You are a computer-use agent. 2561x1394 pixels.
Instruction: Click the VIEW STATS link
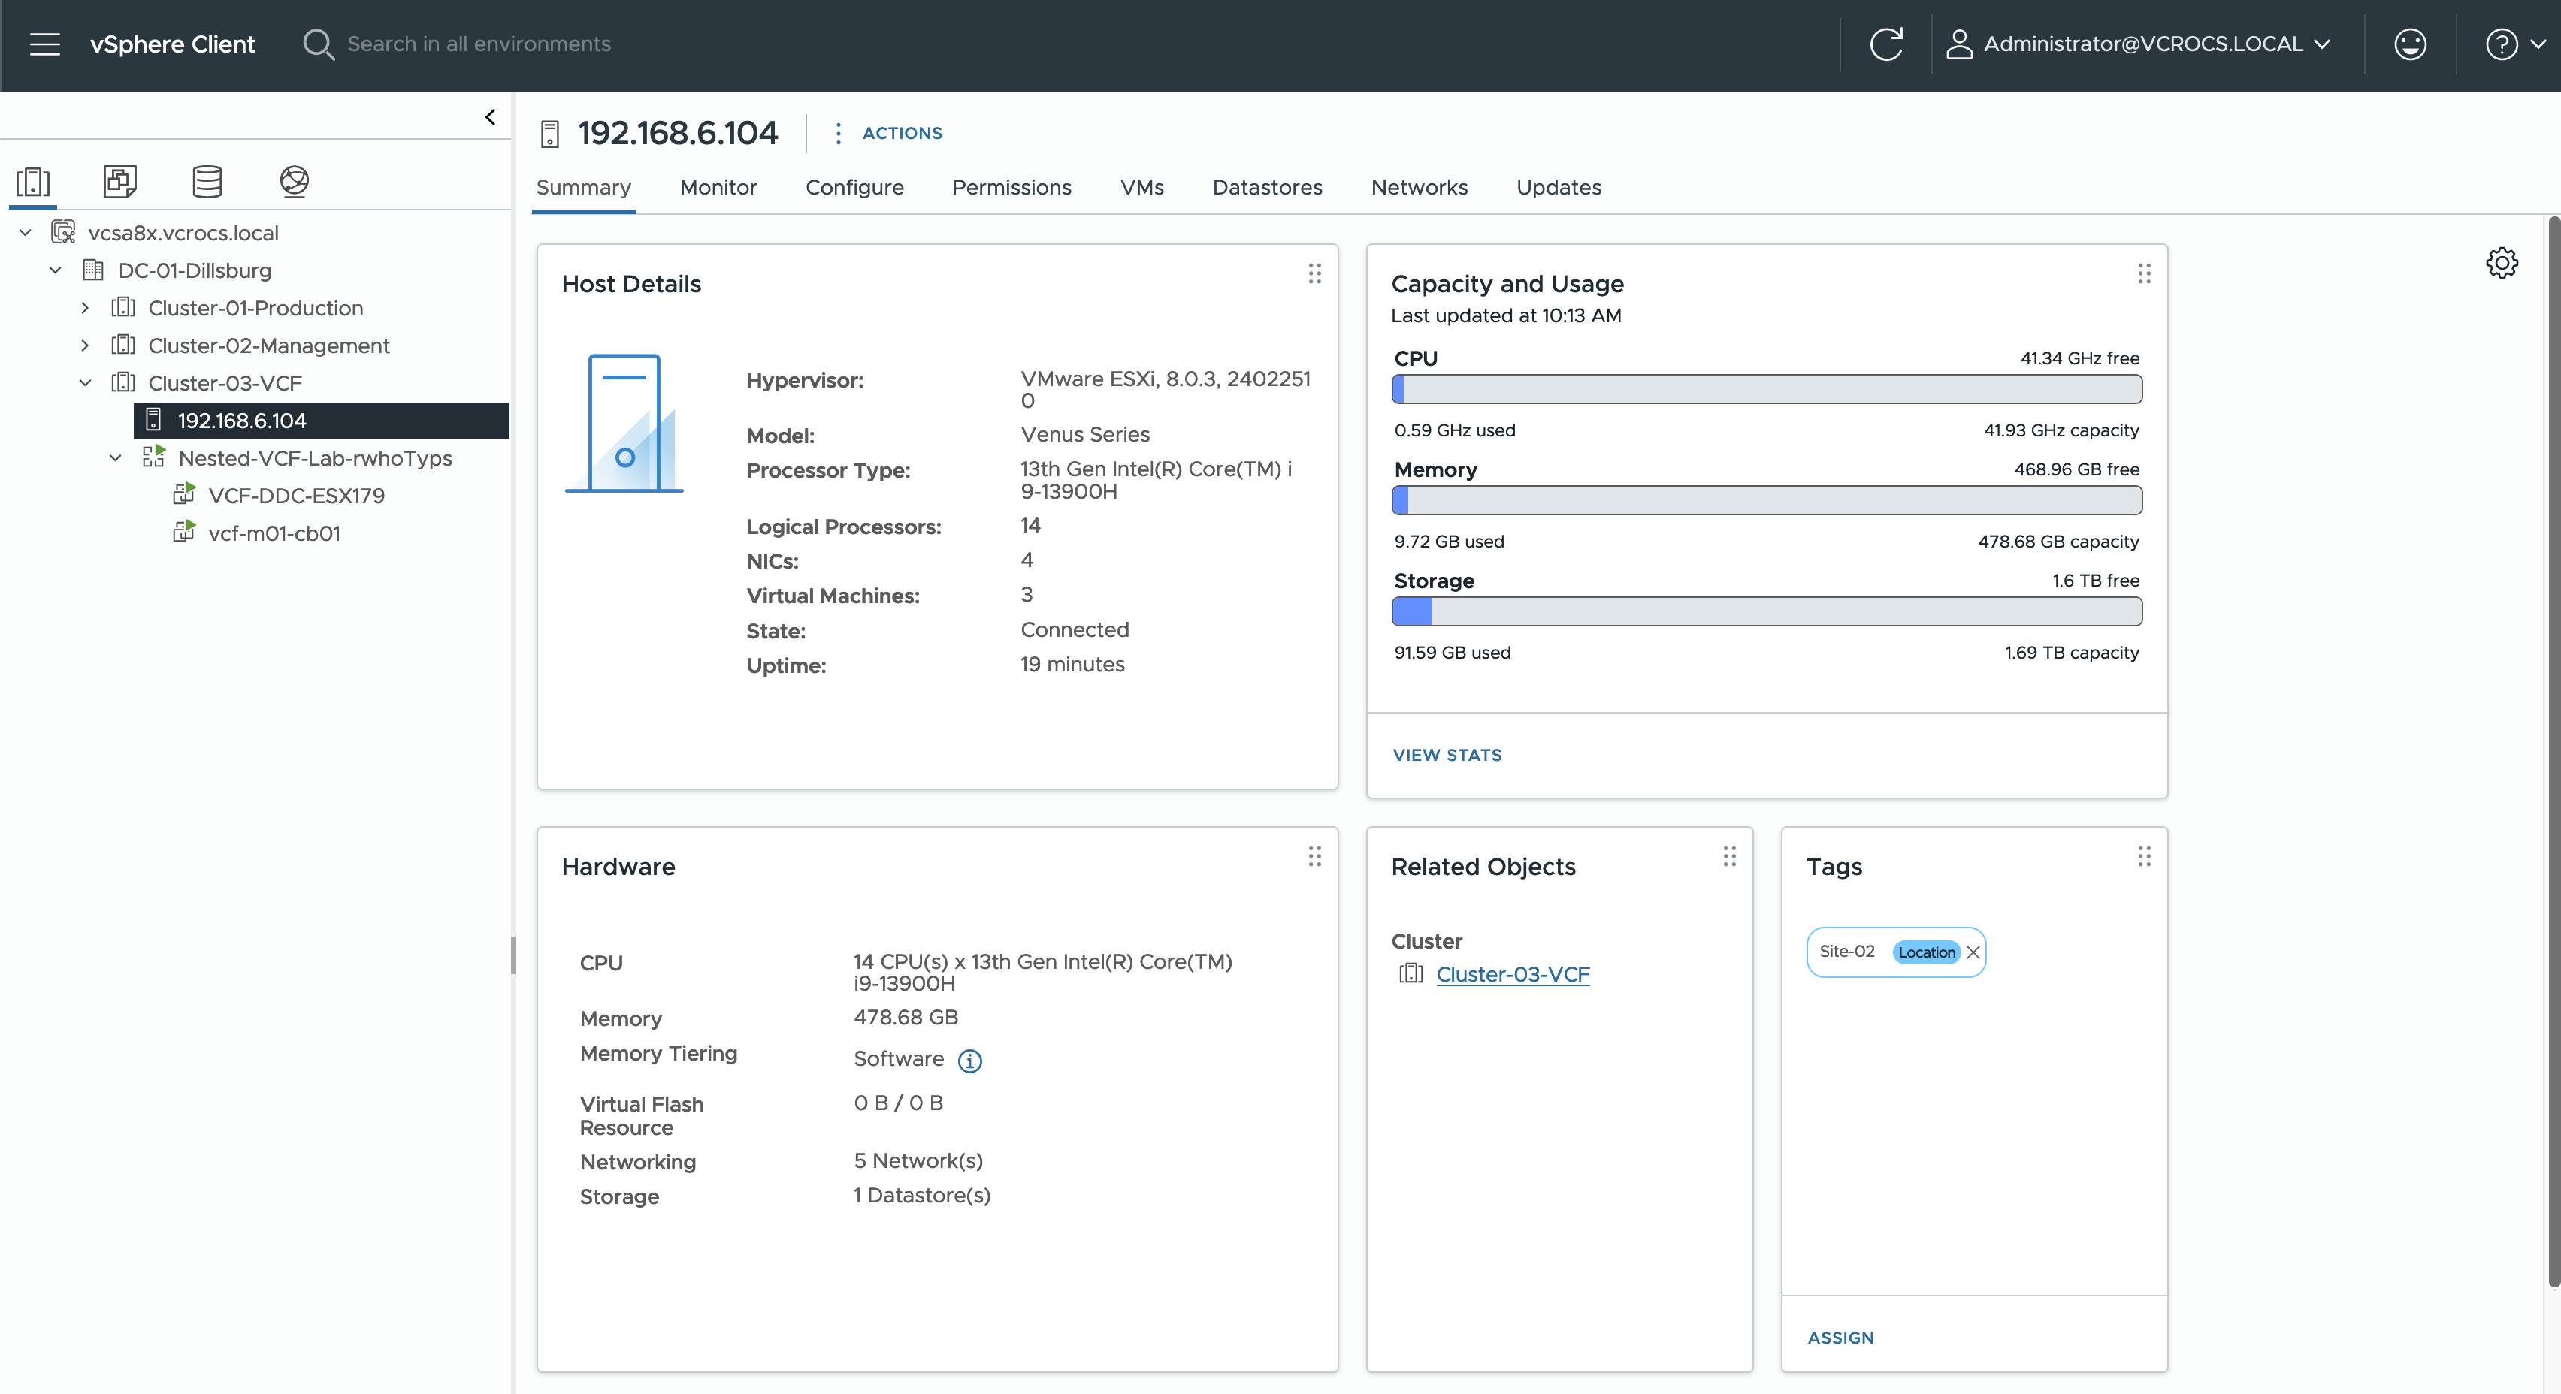click(x=1447, y=754)
